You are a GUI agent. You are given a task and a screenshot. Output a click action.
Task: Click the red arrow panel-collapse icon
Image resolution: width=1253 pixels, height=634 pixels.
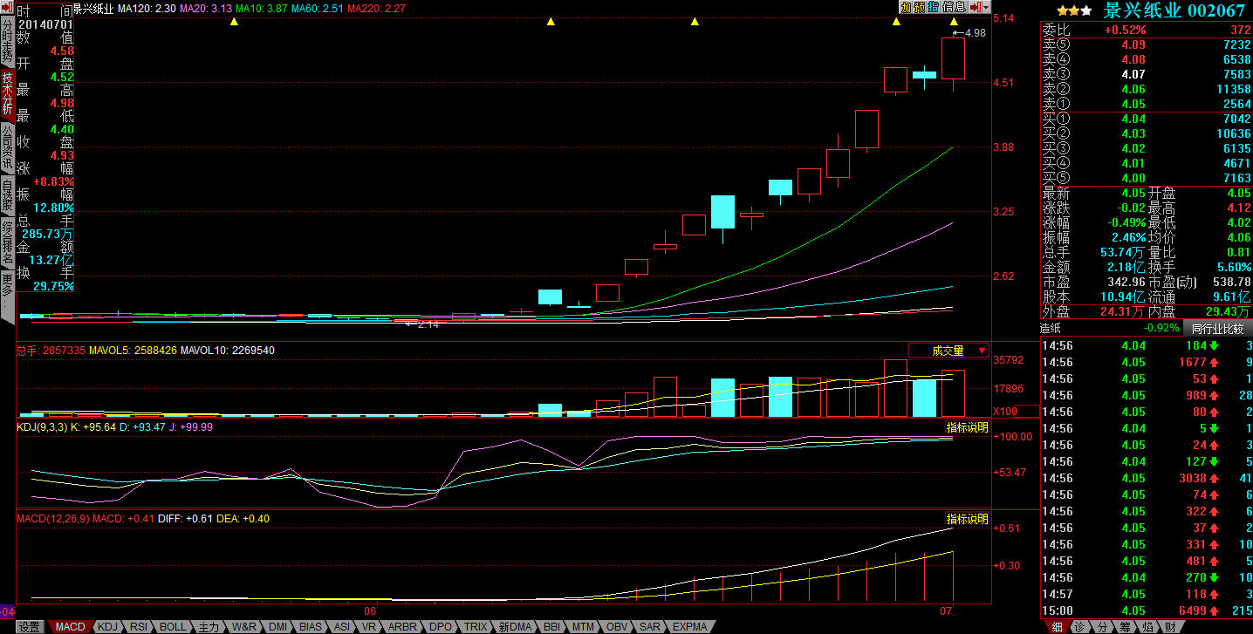[x=974, y=7]
